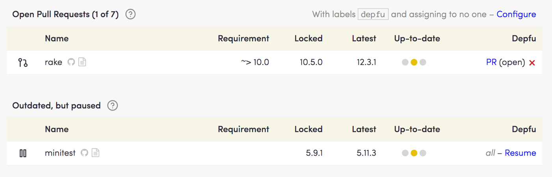Click minitest's locked version 5.9.1
The height and width of the screenshot is (177, 552).
314,153
